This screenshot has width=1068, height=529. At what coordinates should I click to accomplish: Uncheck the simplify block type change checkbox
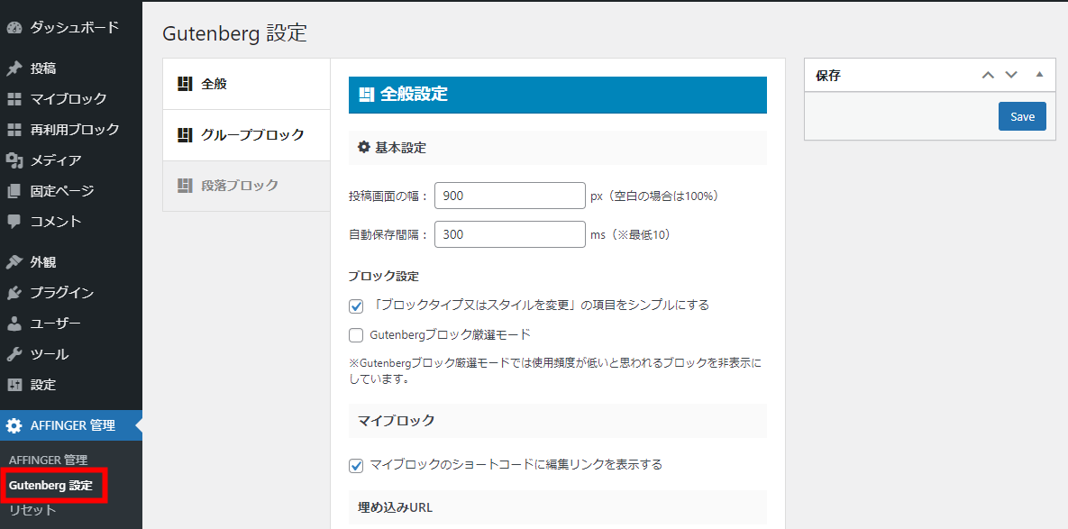tap(356, 306)
